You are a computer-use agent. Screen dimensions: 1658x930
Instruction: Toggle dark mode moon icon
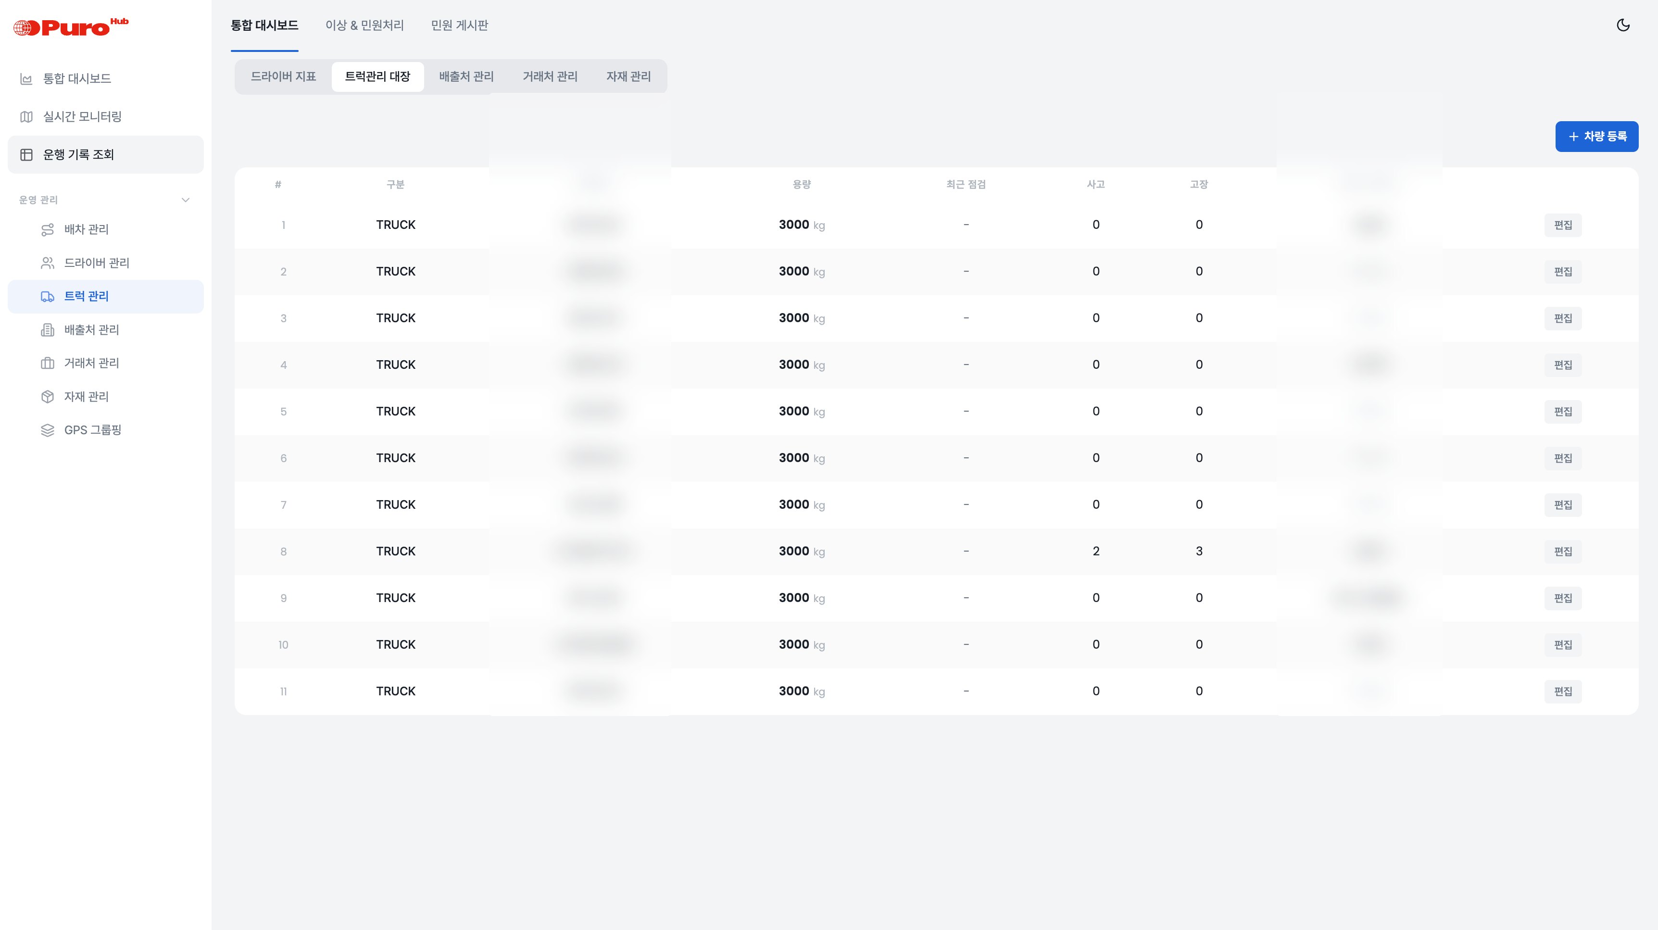(1622, 25)
